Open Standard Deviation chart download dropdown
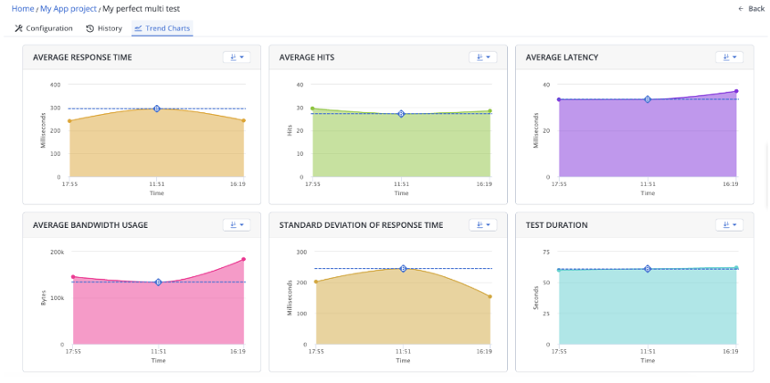 [483, 224]
